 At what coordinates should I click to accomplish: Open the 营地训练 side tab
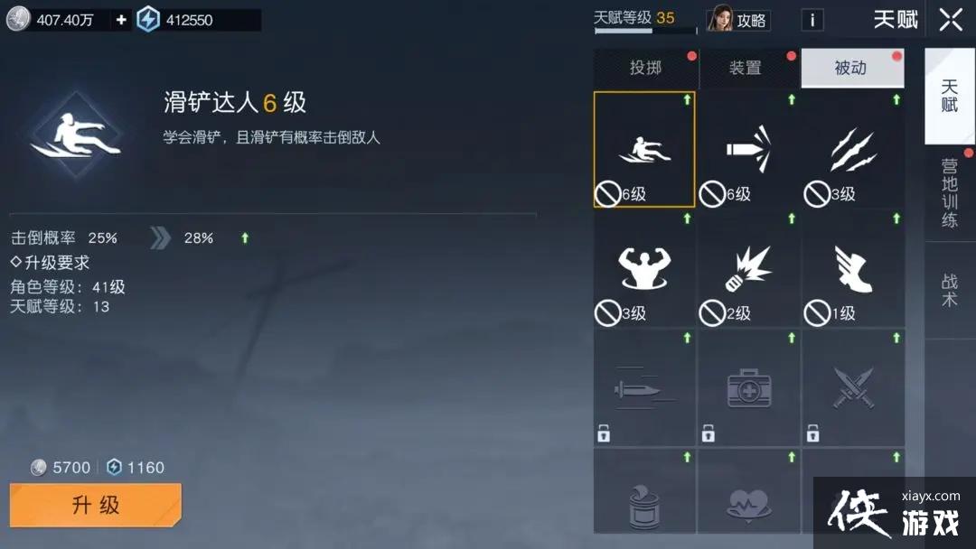point(949,192)
